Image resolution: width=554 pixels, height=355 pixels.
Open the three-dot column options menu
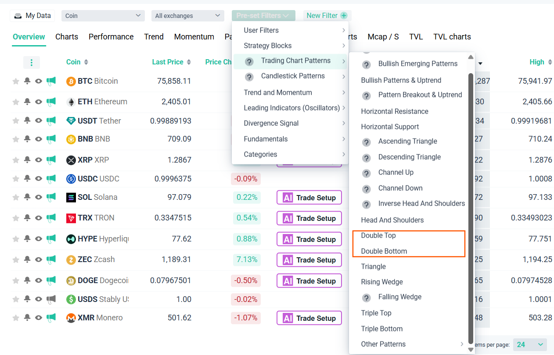tap(32, 62)
